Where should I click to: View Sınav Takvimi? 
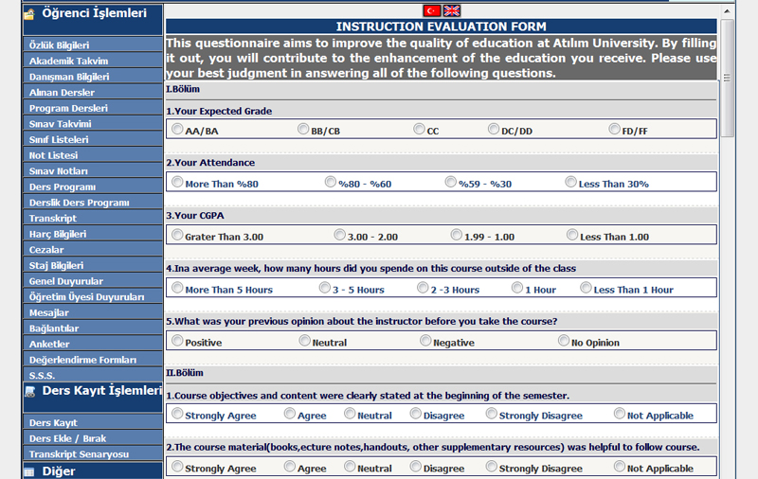pos(92,124)
